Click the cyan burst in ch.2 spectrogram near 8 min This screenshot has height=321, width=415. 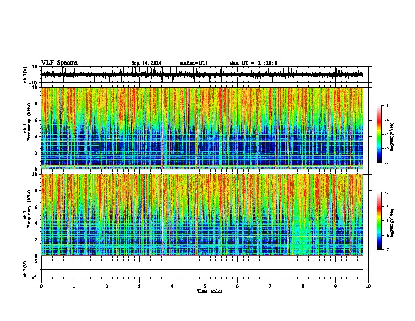[301, 238]
